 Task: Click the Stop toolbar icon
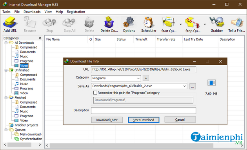[x=49, y=24]
